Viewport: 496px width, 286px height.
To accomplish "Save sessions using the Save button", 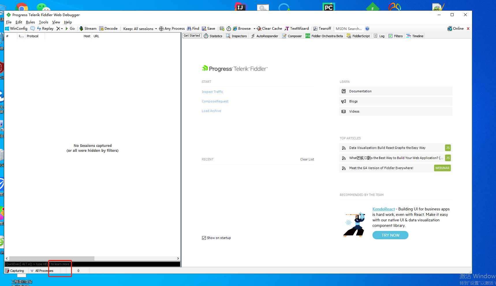I will coord(208,29).
